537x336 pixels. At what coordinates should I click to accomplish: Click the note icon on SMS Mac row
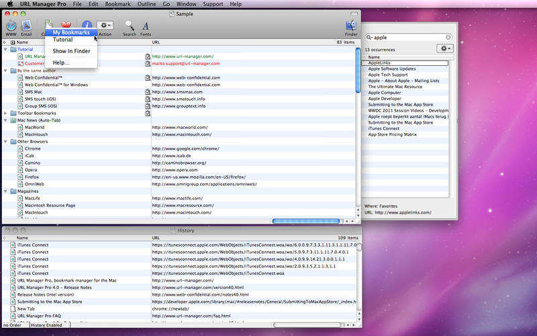pos(148,92)
